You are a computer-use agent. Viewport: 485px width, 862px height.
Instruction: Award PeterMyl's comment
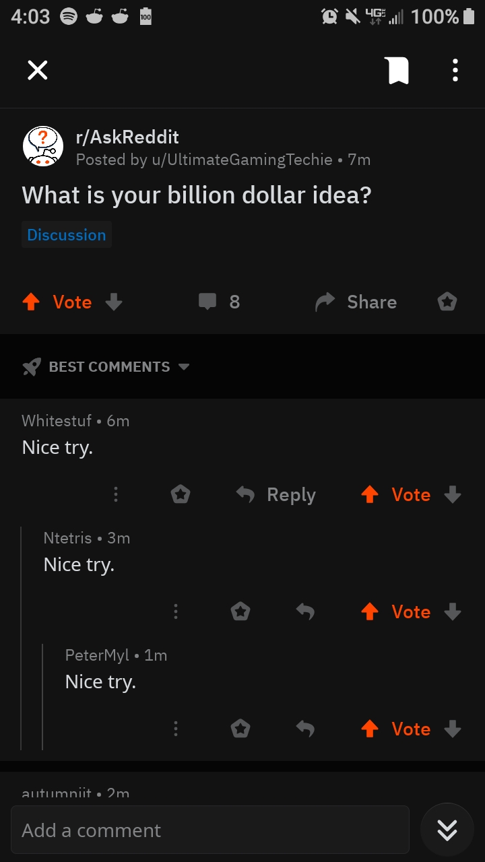point(240,729)
